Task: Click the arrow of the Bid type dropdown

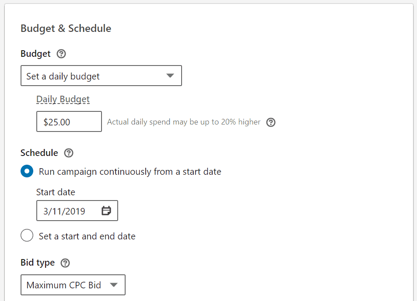Action: 114,285
